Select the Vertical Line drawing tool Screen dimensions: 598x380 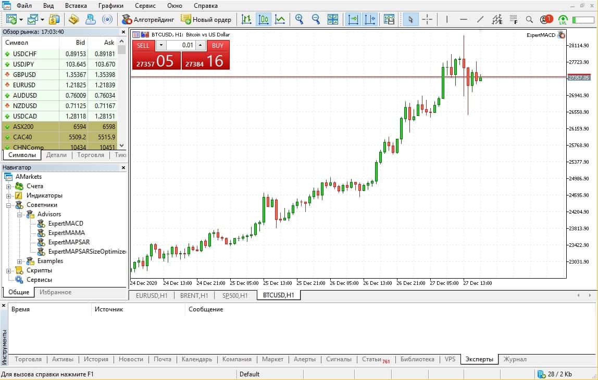coord(446,19)
